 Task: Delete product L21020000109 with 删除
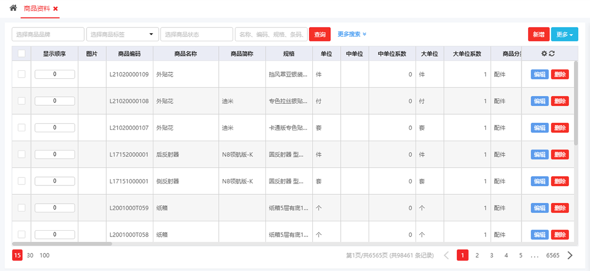pyautogui.click(x=560, y=75)
